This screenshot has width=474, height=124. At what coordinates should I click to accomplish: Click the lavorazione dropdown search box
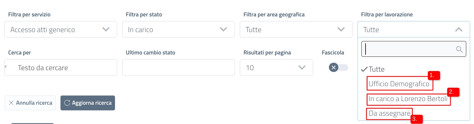click(408, 49)
